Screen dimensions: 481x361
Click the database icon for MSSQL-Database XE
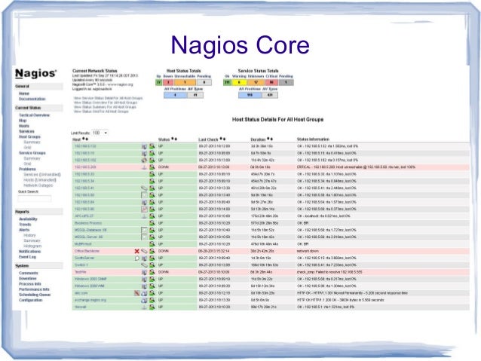coord(144,230)
